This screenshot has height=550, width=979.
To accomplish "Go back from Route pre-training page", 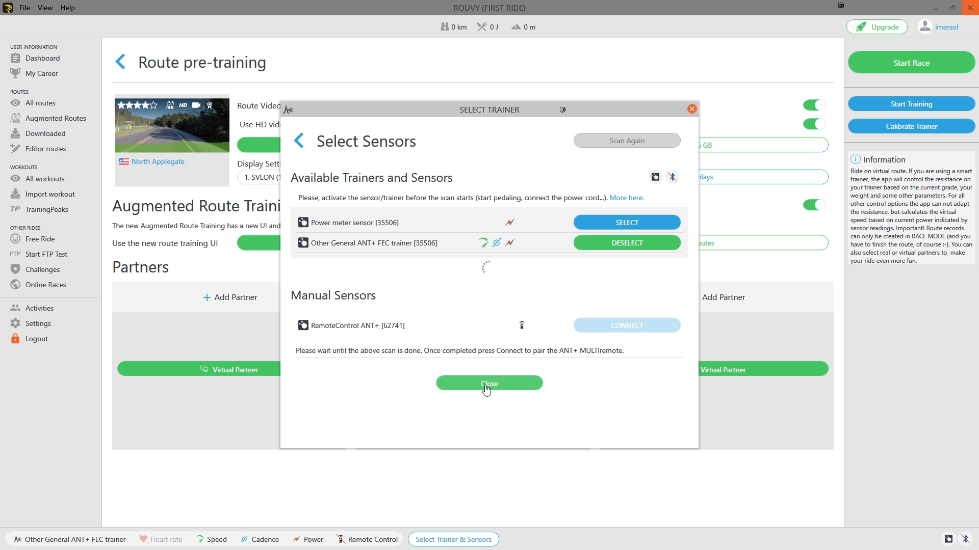I will pos(121,62).
